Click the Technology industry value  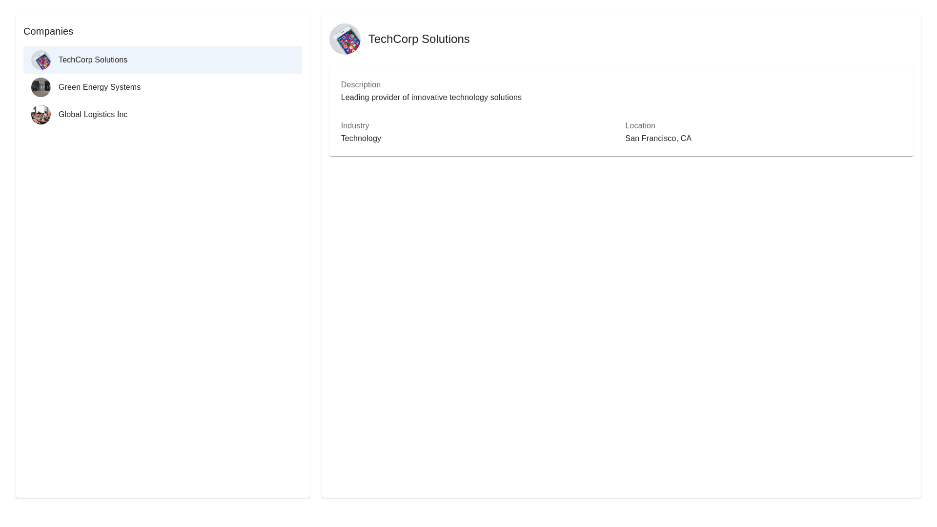click(361, 139)
